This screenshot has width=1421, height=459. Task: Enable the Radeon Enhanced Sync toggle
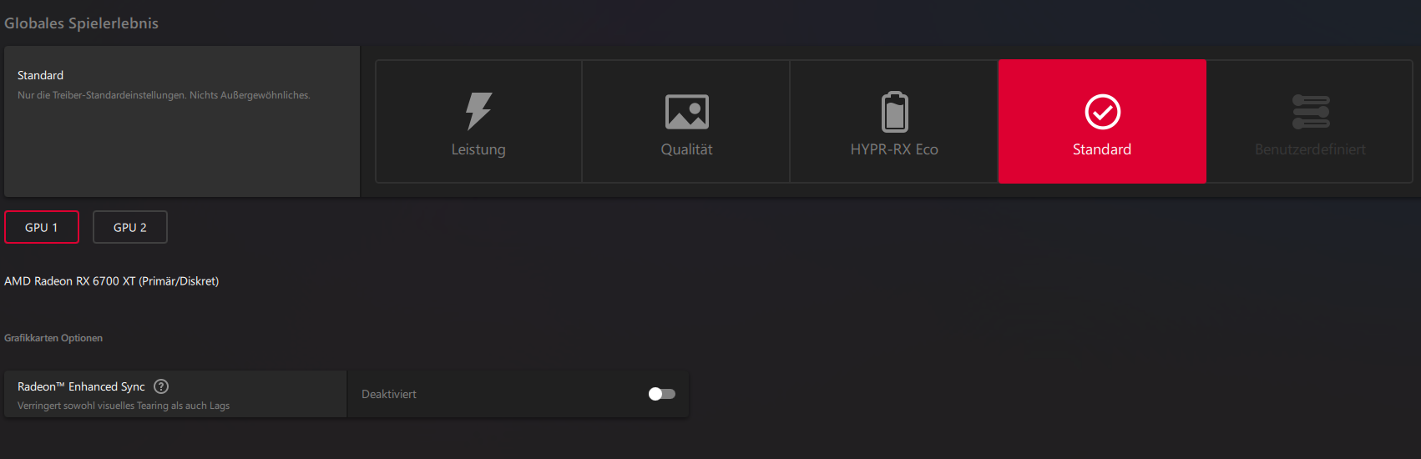(662, 394)
